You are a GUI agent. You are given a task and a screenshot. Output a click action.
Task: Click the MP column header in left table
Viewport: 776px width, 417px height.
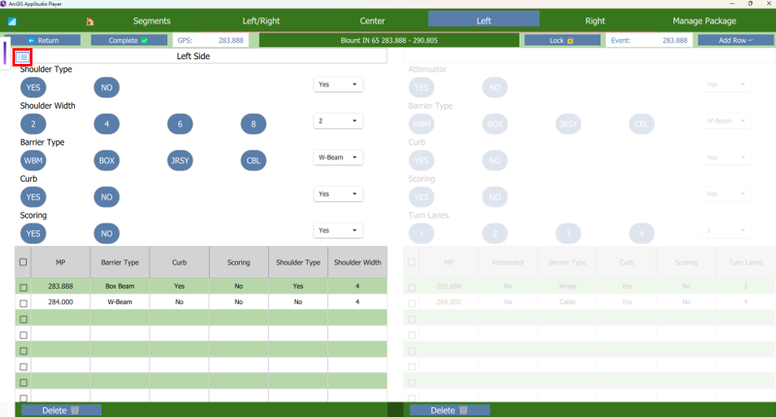[x=61, y=262]
